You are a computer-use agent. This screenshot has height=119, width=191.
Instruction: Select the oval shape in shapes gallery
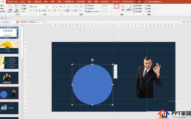pyautogui.click(x=117, y=6)
